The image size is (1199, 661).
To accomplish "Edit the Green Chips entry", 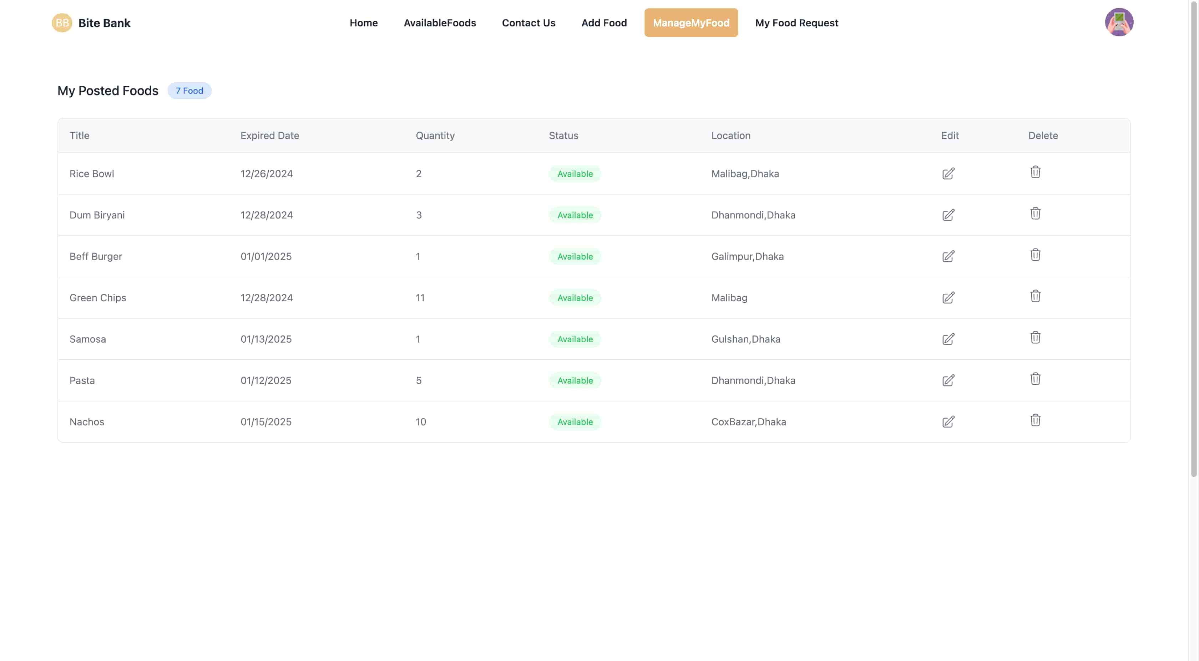I will click(948, 298).
